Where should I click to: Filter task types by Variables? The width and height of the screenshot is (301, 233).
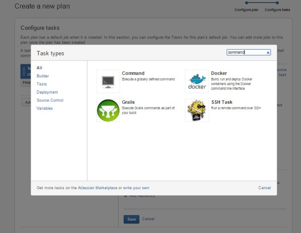(x=44, y=108)
